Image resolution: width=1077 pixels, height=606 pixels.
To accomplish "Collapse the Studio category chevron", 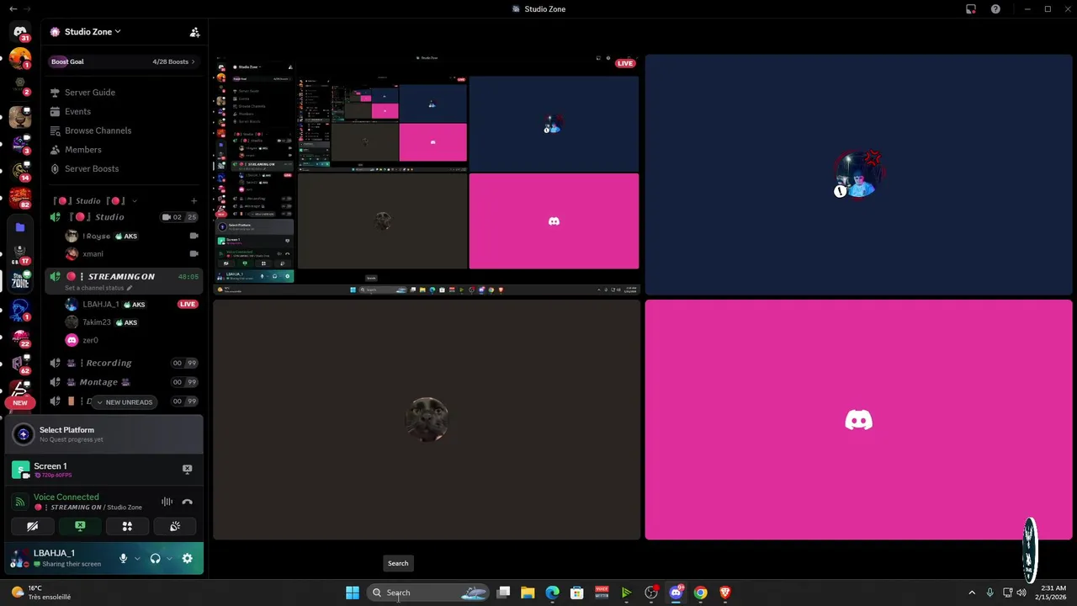I will coord(135,201).
